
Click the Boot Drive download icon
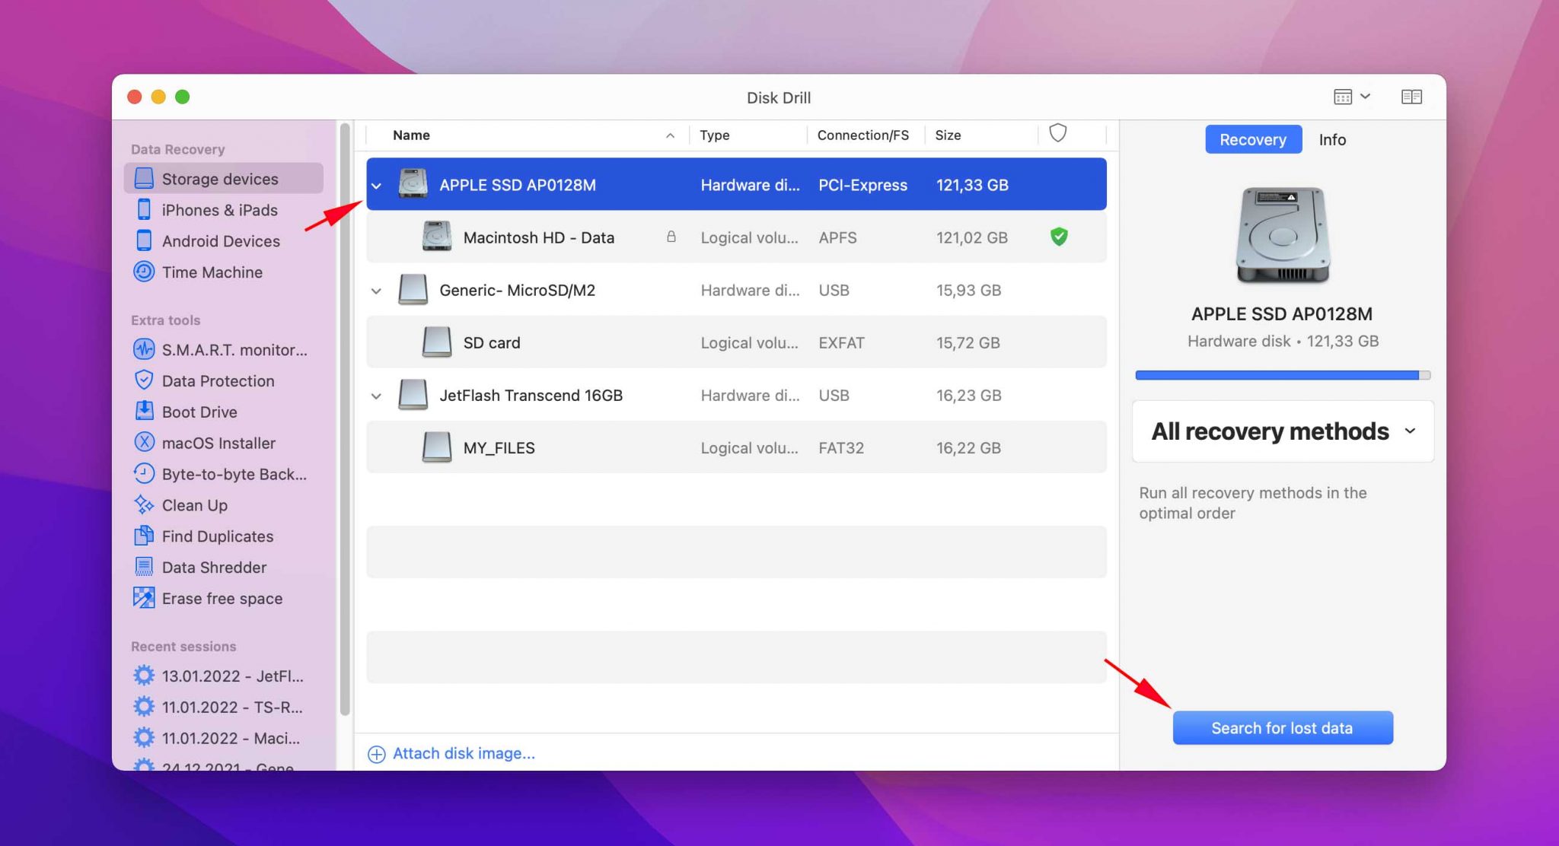(x=144, y=412)
